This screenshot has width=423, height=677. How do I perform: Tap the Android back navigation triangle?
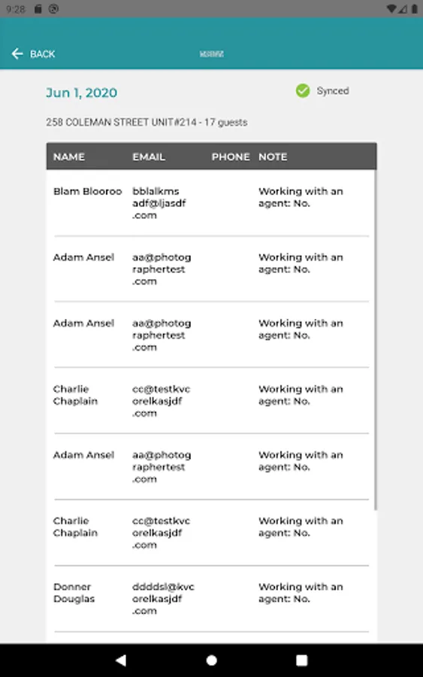(121, 660)
